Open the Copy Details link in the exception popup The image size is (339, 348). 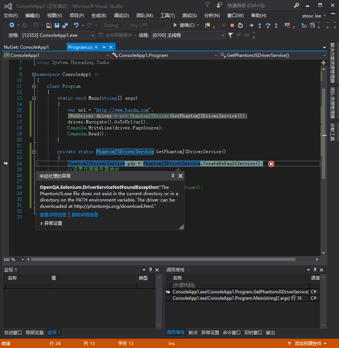[84, 215]
